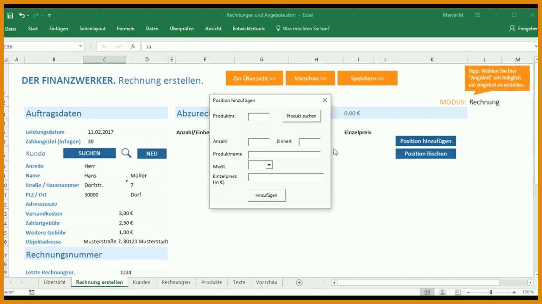This screenshot has width=542, height=304.
Task: Switch to Page Layout view icon
Action: point(442,292)
